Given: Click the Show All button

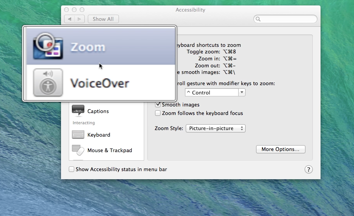Looking at the screenshot, I should [x=103, y=19].
